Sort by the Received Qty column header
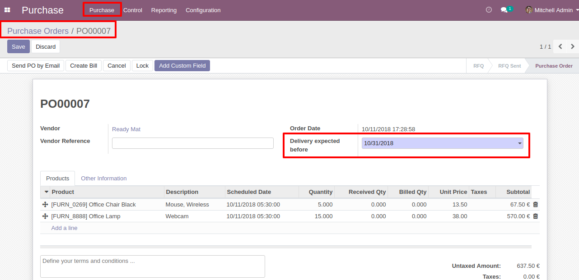Screen dimensions: 579x280 click(x=361, y=192)
